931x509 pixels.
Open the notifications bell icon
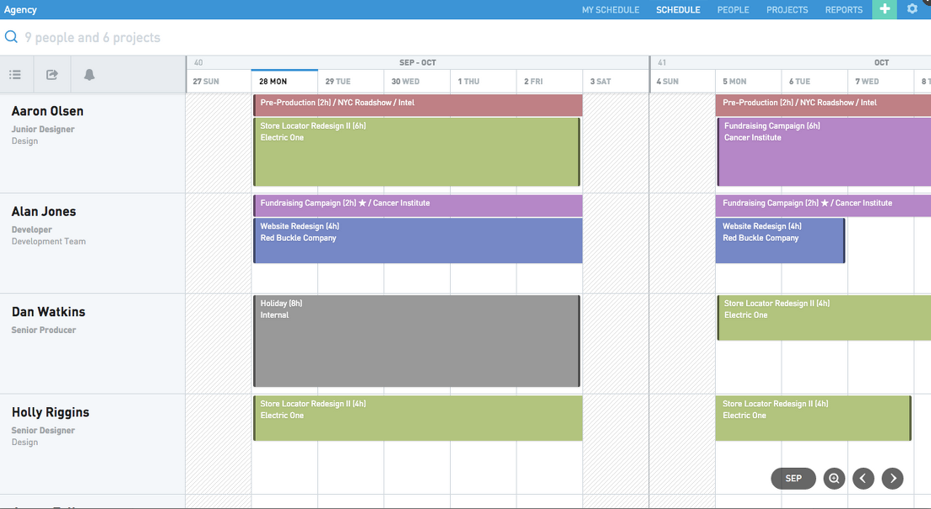coord(89,75)
